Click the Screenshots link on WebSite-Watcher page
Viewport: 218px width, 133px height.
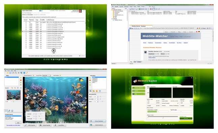(x=158, y=43)
